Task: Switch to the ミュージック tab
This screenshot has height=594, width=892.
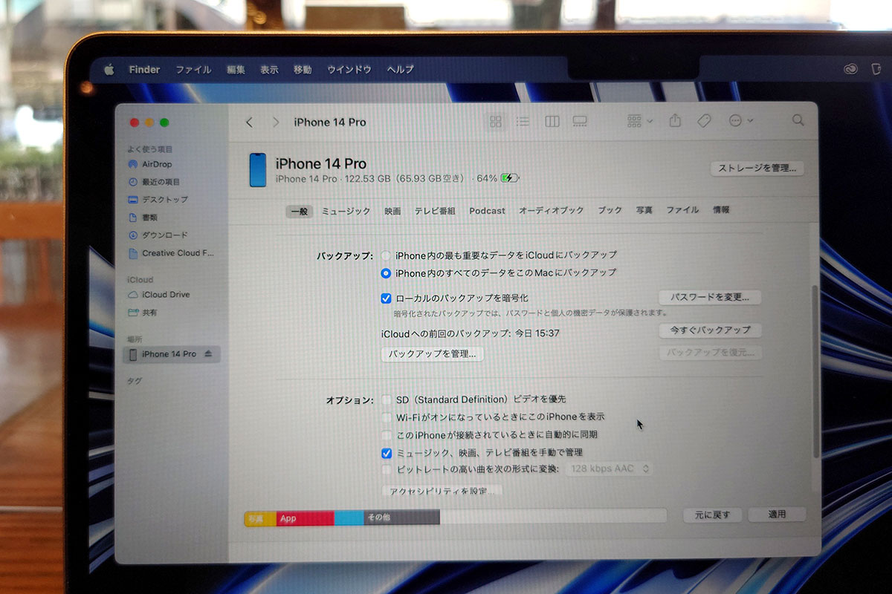Action: click(x=346, y=212)
